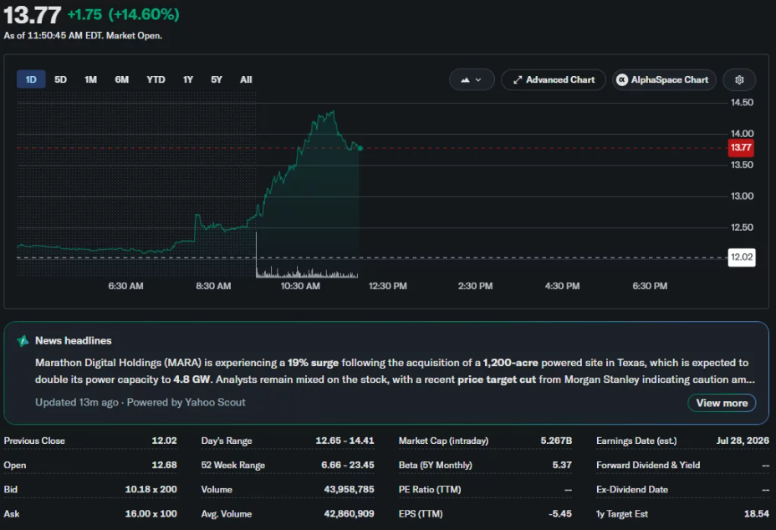Click the Advanced Chart expand arrows icon
Viewport: 776px width, 530px height.
(x=517, y=79)
